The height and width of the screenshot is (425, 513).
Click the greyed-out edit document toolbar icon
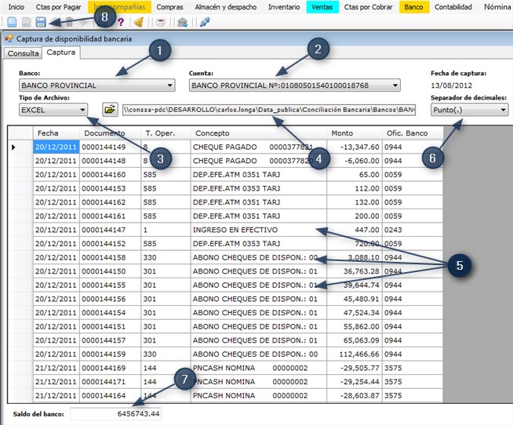(x=26, y=22)
